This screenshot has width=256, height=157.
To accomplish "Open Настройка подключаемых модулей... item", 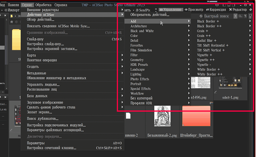I will (72, 125).
